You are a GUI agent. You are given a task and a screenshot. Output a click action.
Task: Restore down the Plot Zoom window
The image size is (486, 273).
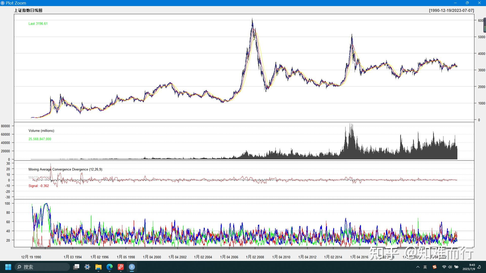click(x=467, y=3)
